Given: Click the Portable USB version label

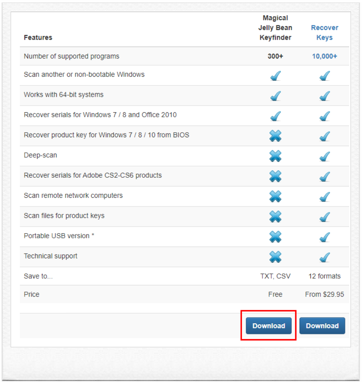Looking at the screenshot, I should [x=59, y=236].
